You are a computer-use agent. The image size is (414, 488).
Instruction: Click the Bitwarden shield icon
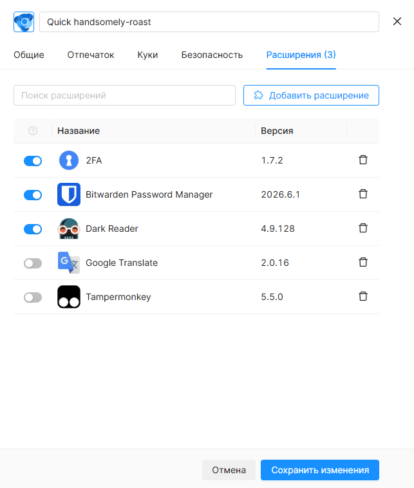coord(69,194)
